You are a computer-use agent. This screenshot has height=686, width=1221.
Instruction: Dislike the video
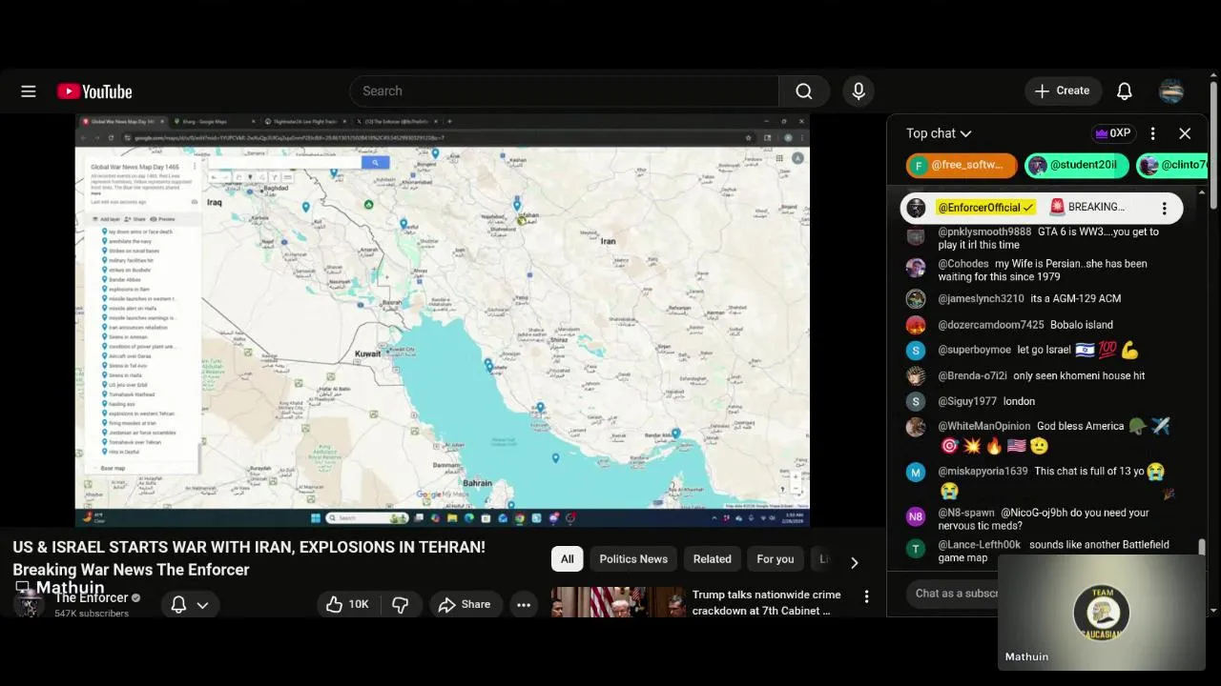(401, 604)
